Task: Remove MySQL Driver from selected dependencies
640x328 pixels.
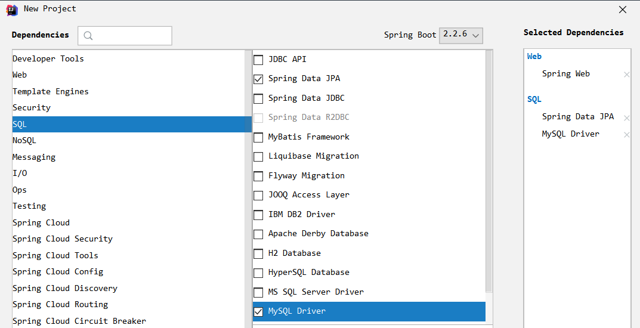Action: [x=626, y=135]
